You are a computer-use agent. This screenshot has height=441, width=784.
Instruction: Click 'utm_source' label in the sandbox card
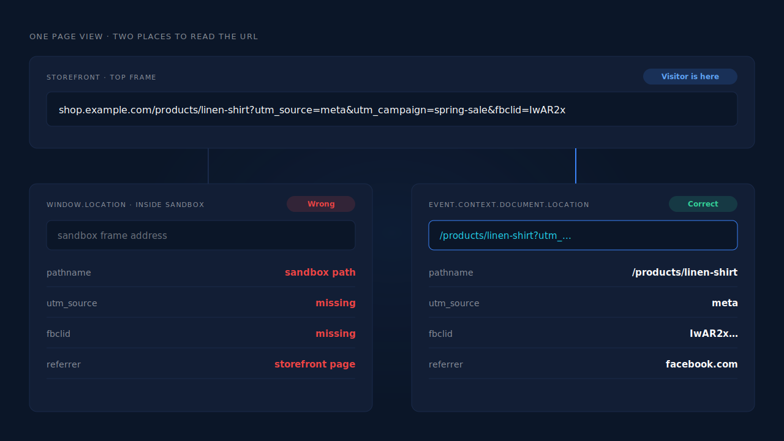pos(72,303)
